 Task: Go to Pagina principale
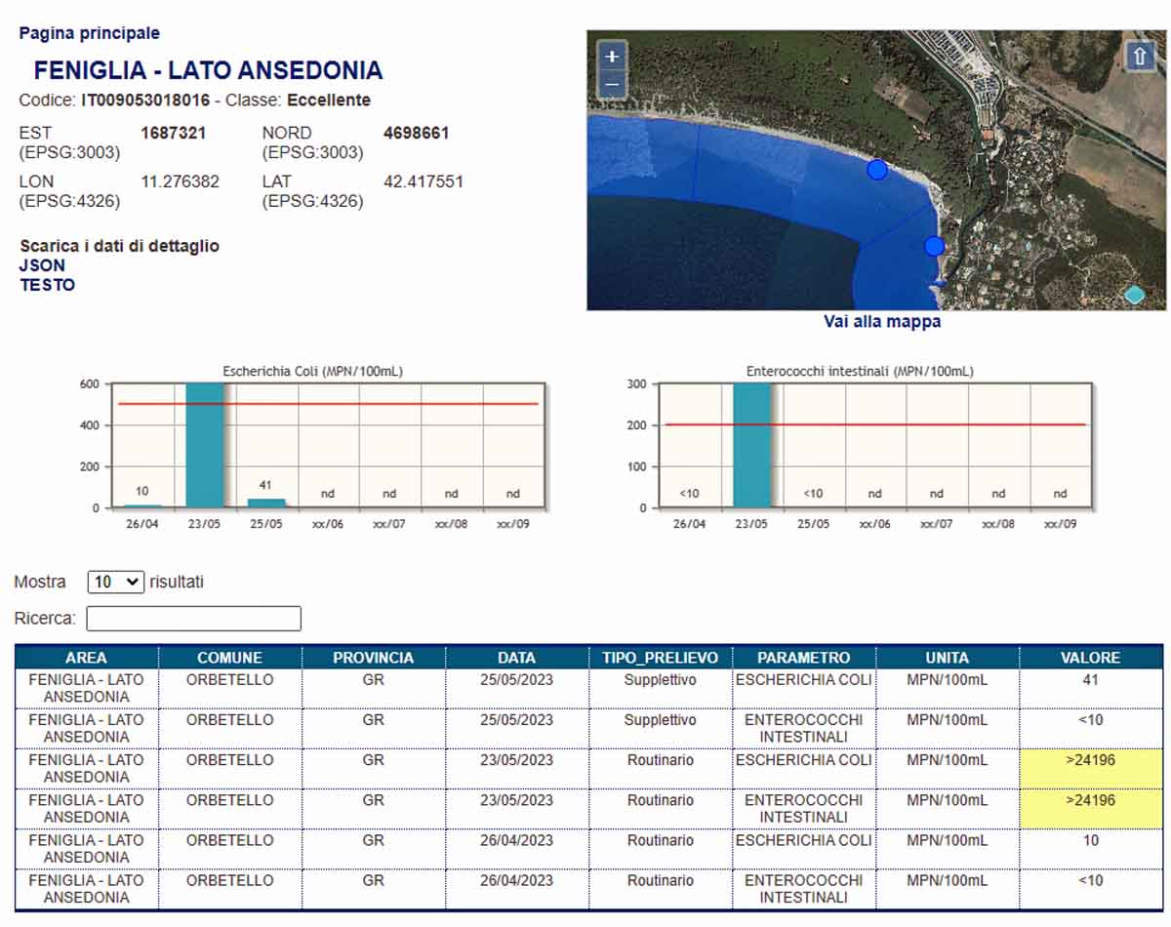(90, 33)
